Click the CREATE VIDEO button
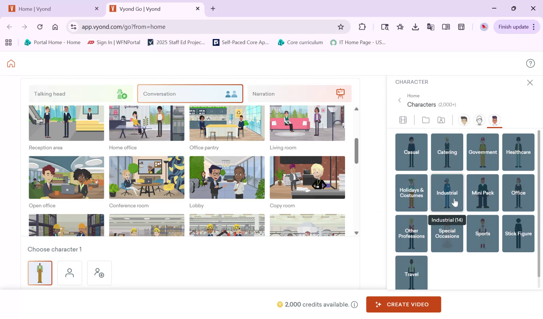This screenshot has height=319, width=543. pyautogui.click(x=404, y=304)
